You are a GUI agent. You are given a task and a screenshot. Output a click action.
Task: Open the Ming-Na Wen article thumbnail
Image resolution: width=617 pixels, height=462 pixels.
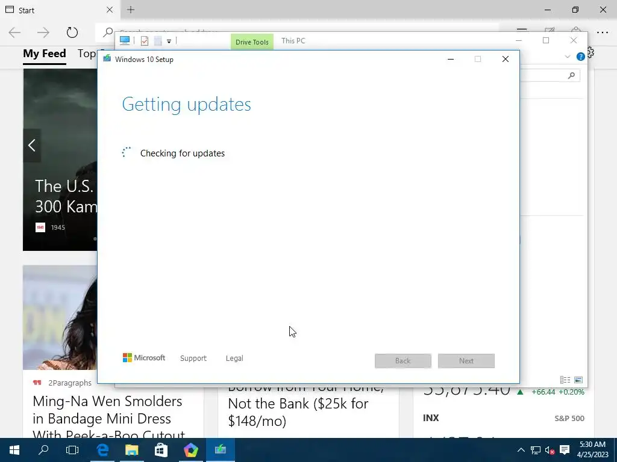pos(60,318)
